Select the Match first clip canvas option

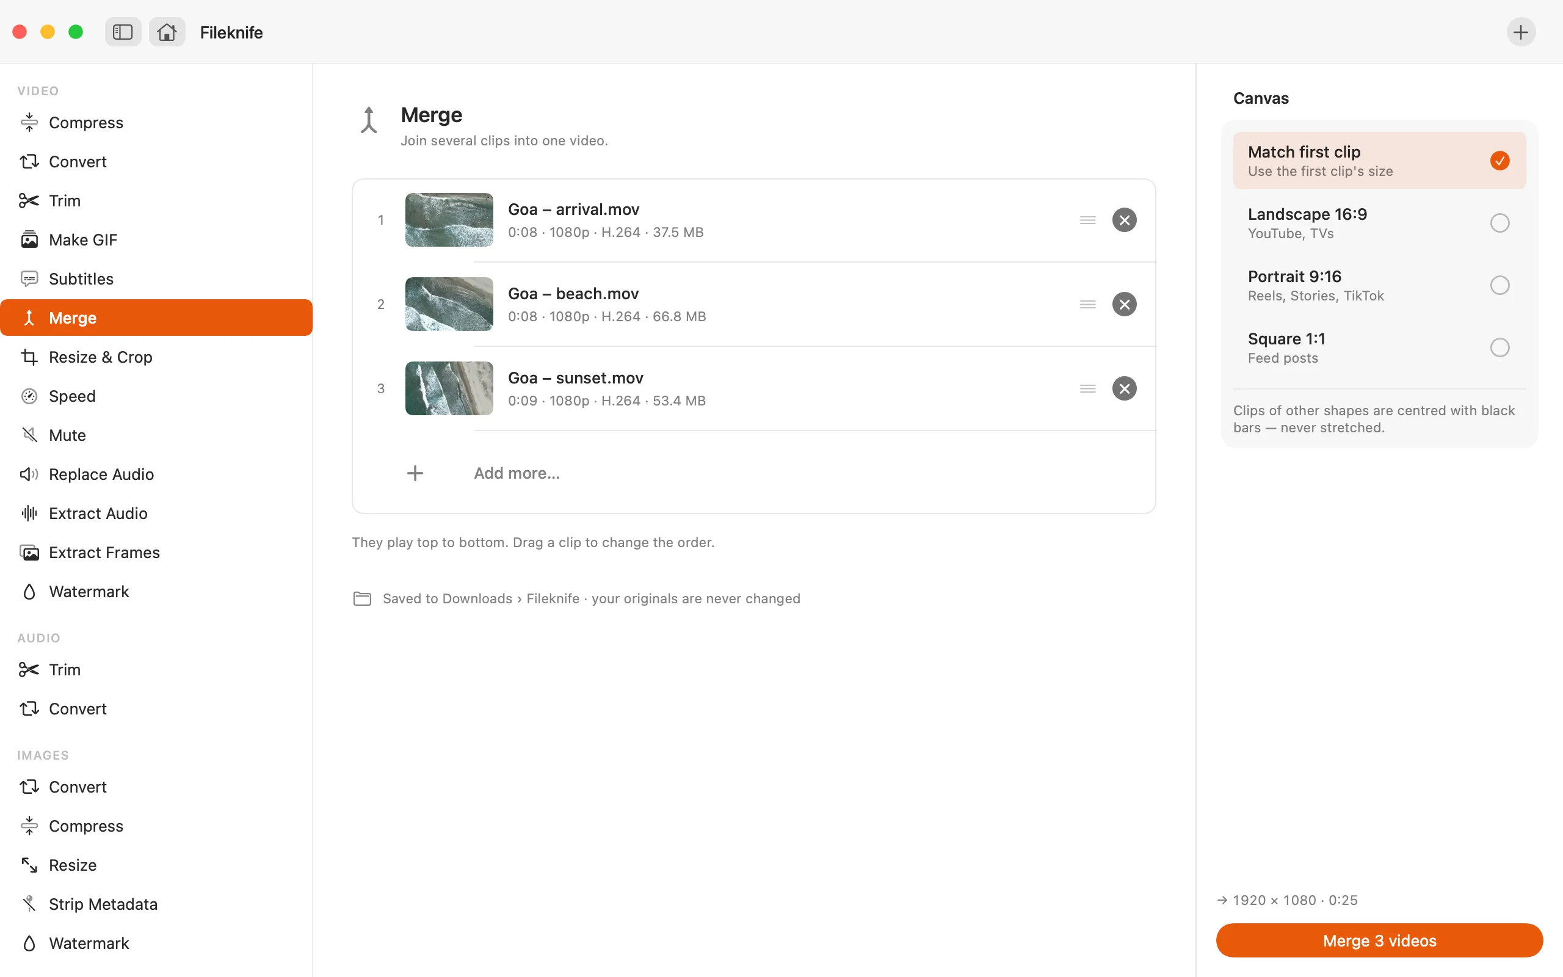1379,161
